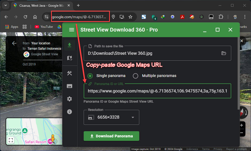Image resolution: width=251 pixels, height=151 pixels.
Task: Open the YouTube bookmark
Action: [44, 27]
